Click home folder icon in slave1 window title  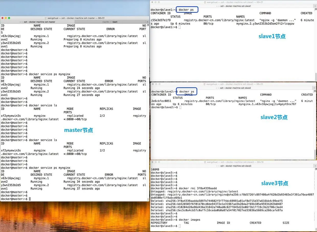coord(205,2)
